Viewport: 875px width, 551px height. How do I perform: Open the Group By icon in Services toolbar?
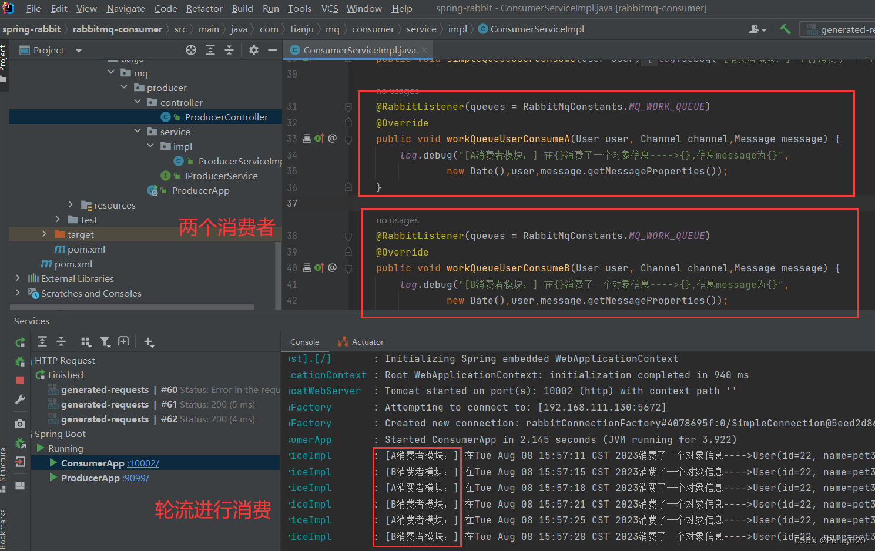click(x=86, y=341)
